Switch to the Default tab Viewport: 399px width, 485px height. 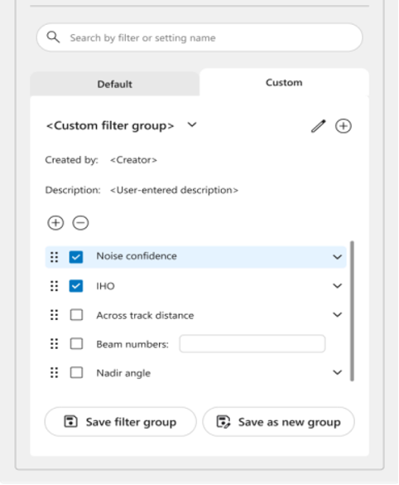click(x=114, y=84)
